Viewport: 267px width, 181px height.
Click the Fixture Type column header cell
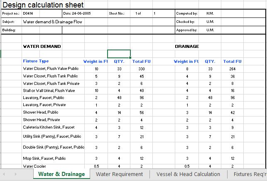click(36, 61)
